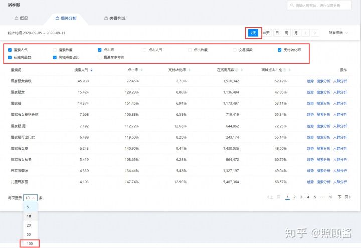
Task: Enable the 搜索热度 metric checkbox
Action: 55,50
